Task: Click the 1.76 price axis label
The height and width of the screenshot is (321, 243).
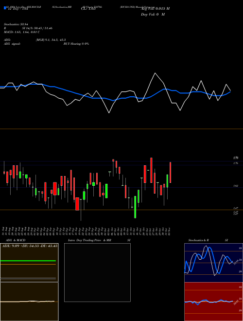Action: coord(236,163)
